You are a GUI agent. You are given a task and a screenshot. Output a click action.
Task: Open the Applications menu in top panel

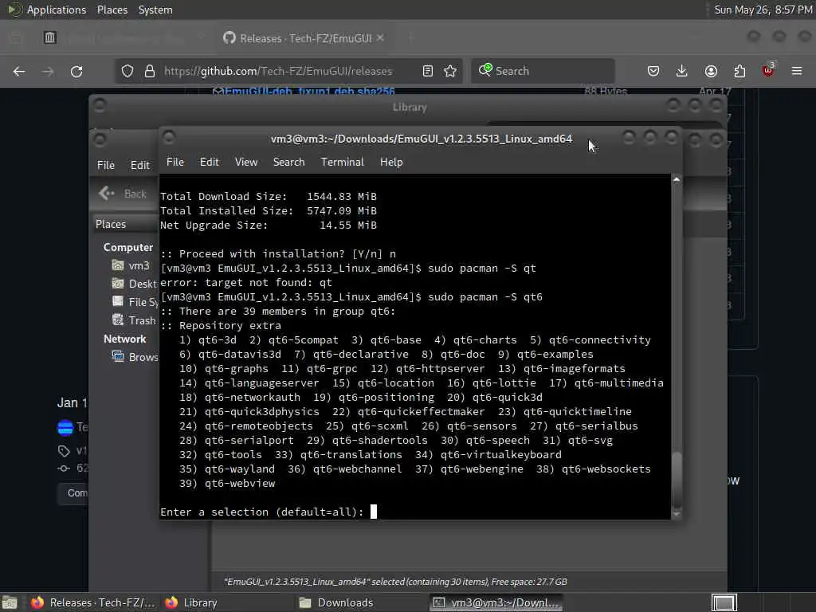(x=57, y=10)
